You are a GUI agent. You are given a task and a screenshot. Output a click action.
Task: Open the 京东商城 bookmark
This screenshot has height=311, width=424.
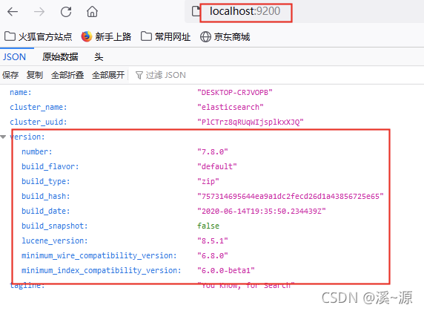click(225, 36)
